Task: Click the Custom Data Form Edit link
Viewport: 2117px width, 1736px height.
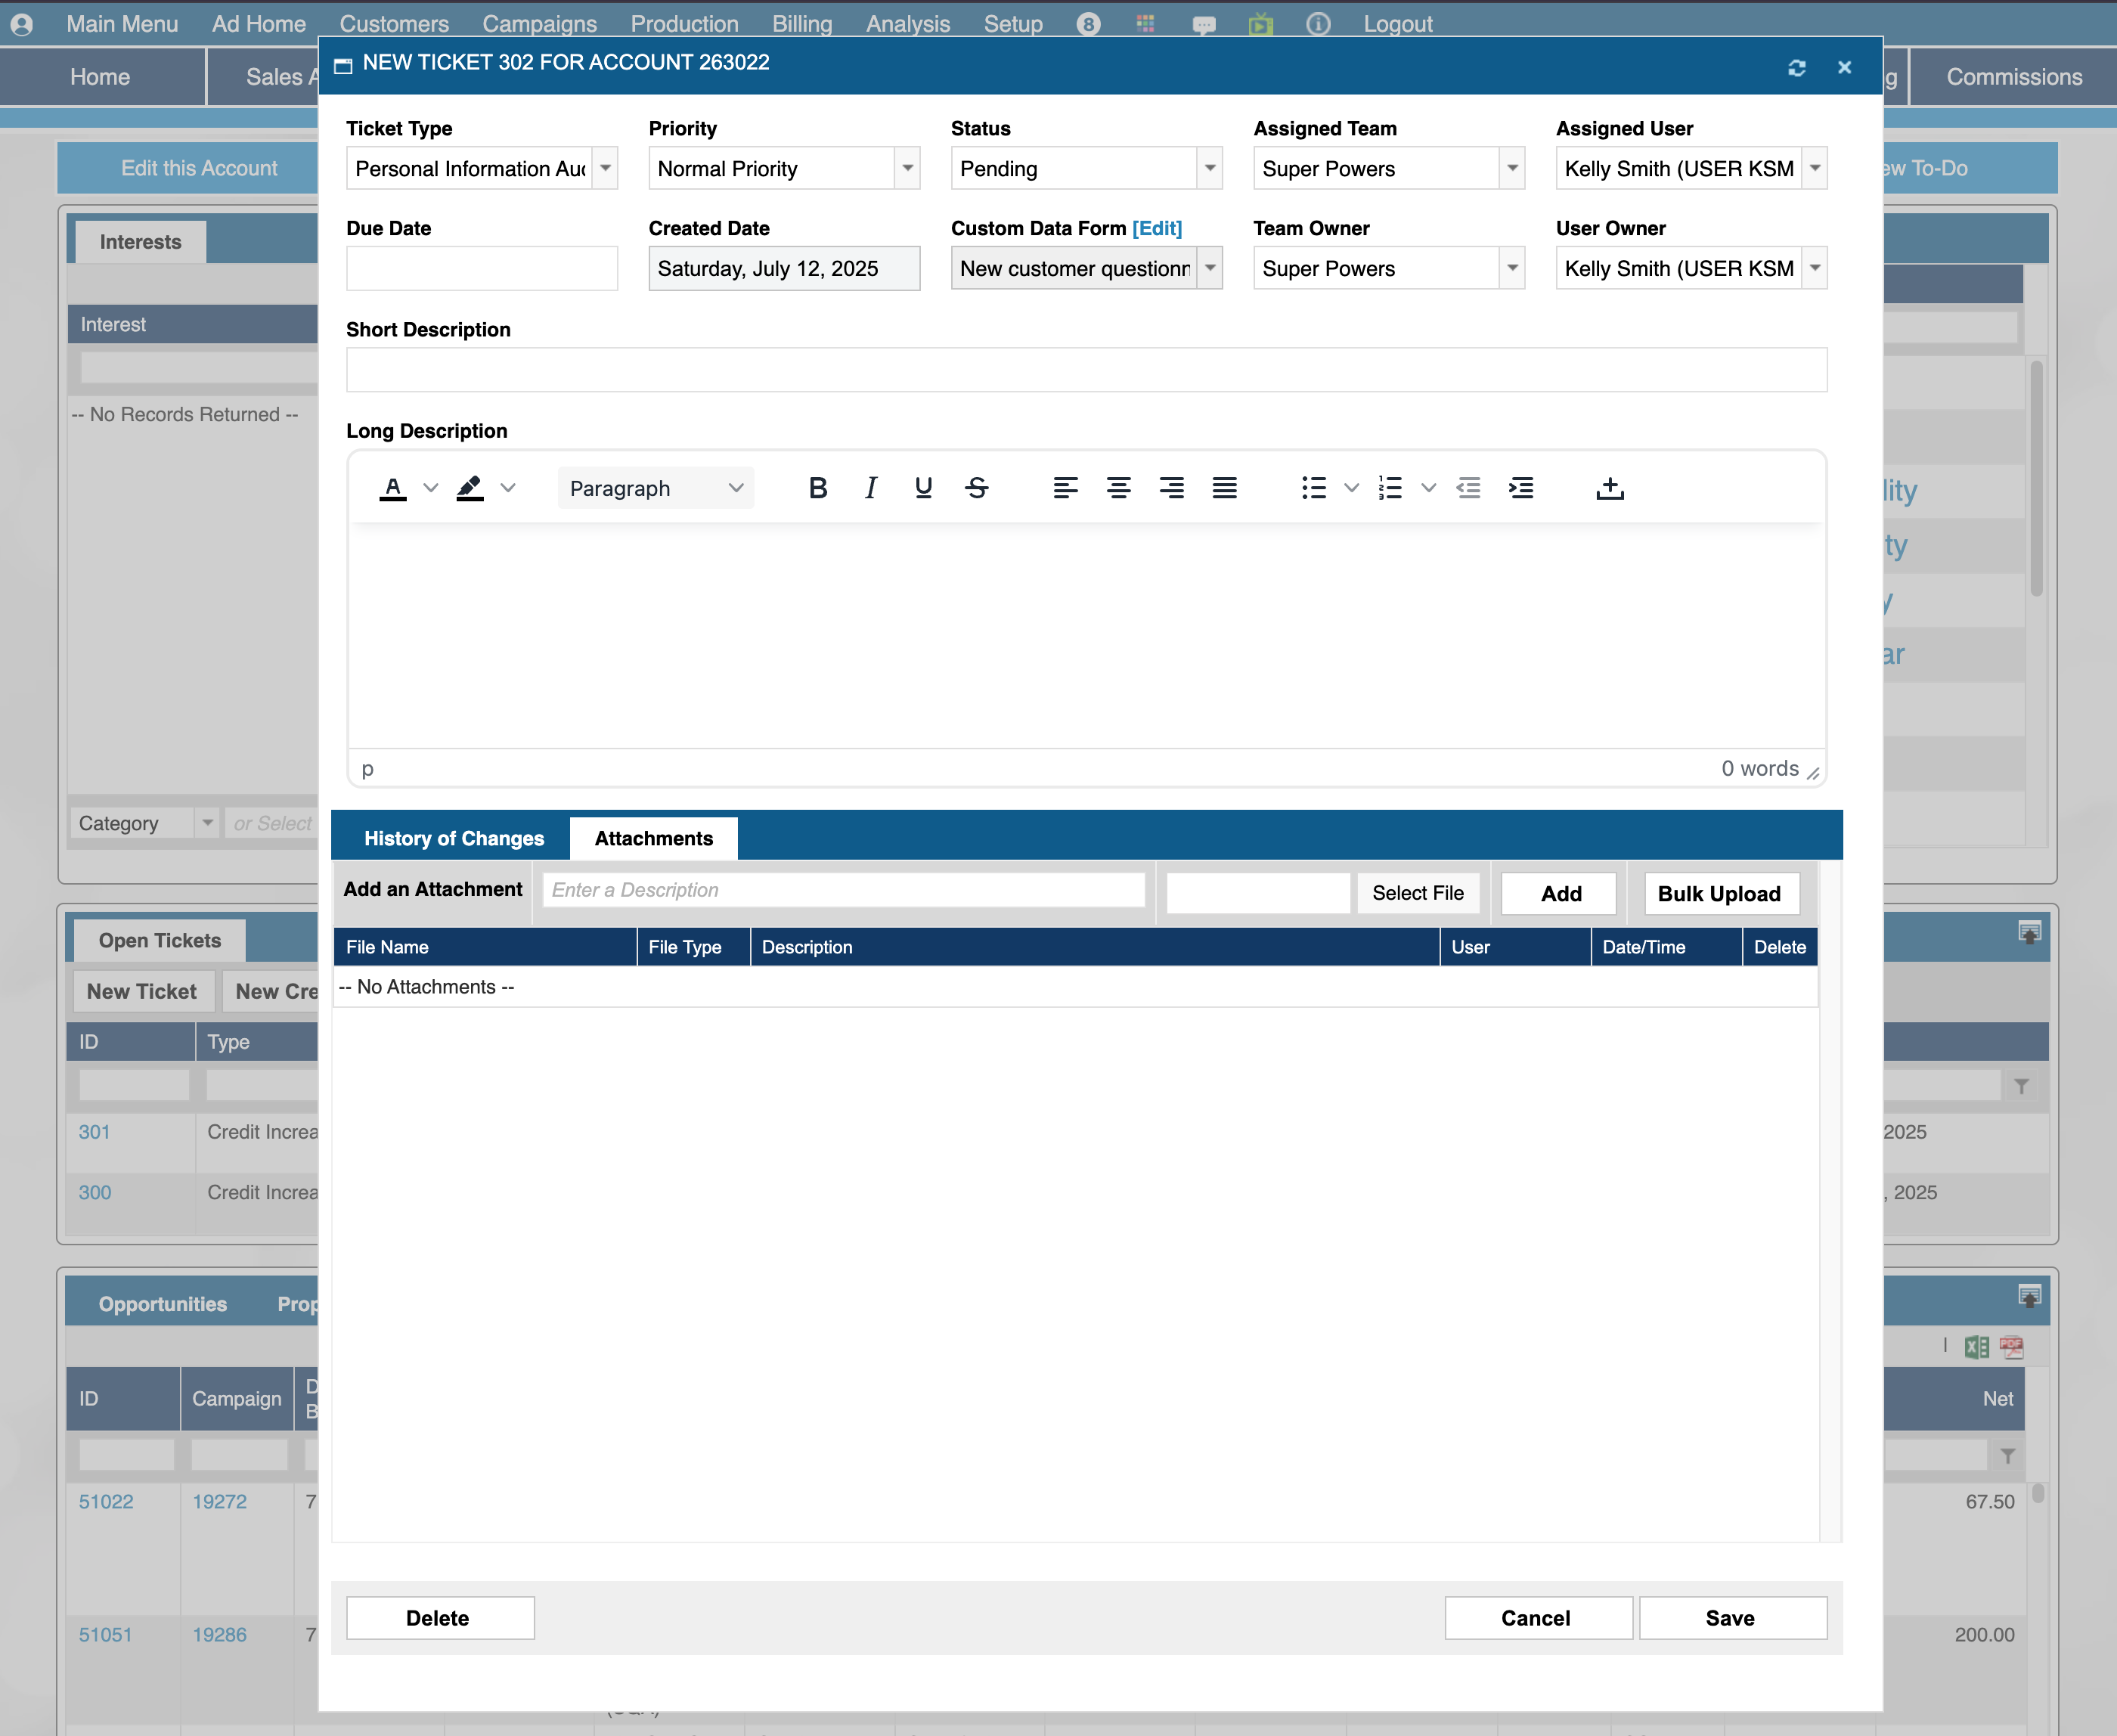Action: pos(1156,228)
